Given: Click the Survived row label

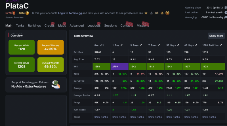Looking at the screenshot, I should click(x=79, y=81).
